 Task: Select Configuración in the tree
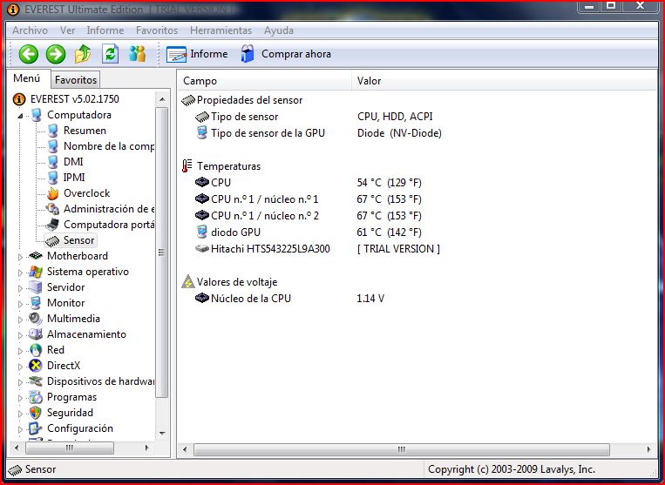tap(79, 428)
